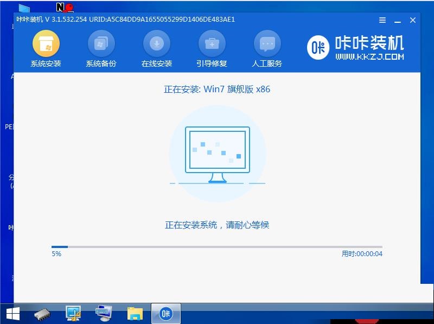Open File Explorer from the taskbar
This screenshot has height=324, width=434.
tap(135, 314)
